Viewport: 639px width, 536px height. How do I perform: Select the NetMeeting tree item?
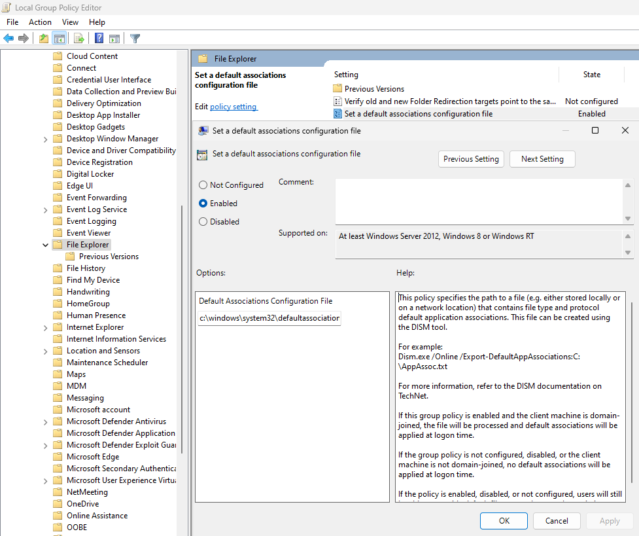tap(87, 492)
